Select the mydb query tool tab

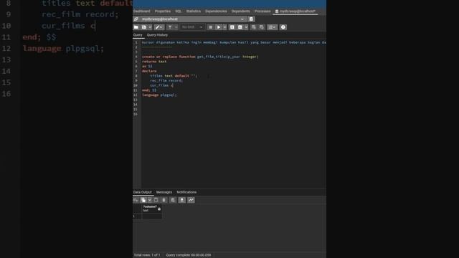pos(295,11)
